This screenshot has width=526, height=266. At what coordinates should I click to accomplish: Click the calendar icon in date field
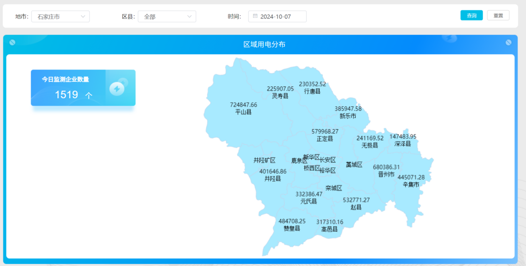tap(255, 16)
